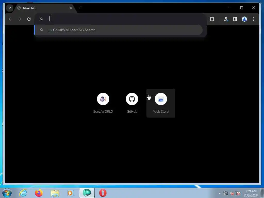The height and width of the screenshot is (198, 264).
Task: Open the Action Center flag icon
Action: [x=238, y=193]
